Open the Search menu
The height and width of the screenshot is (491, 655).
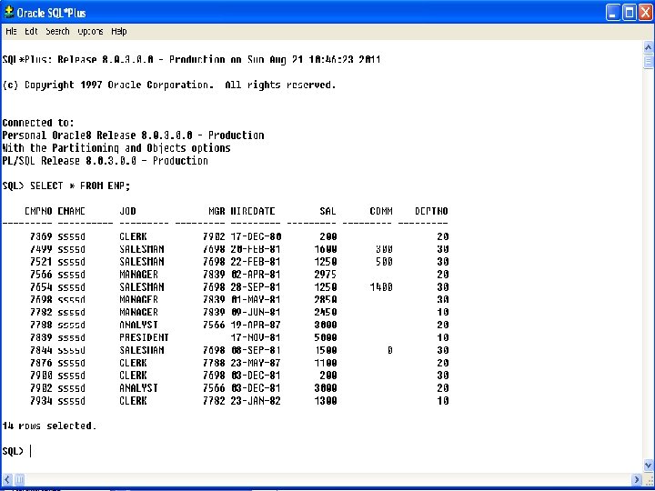point(57,31)
